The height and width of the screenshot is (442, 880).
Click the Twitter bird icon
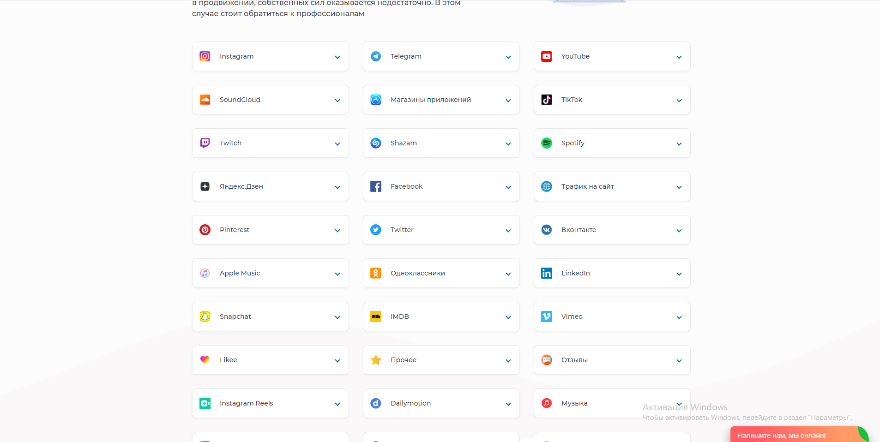[376, 230]
